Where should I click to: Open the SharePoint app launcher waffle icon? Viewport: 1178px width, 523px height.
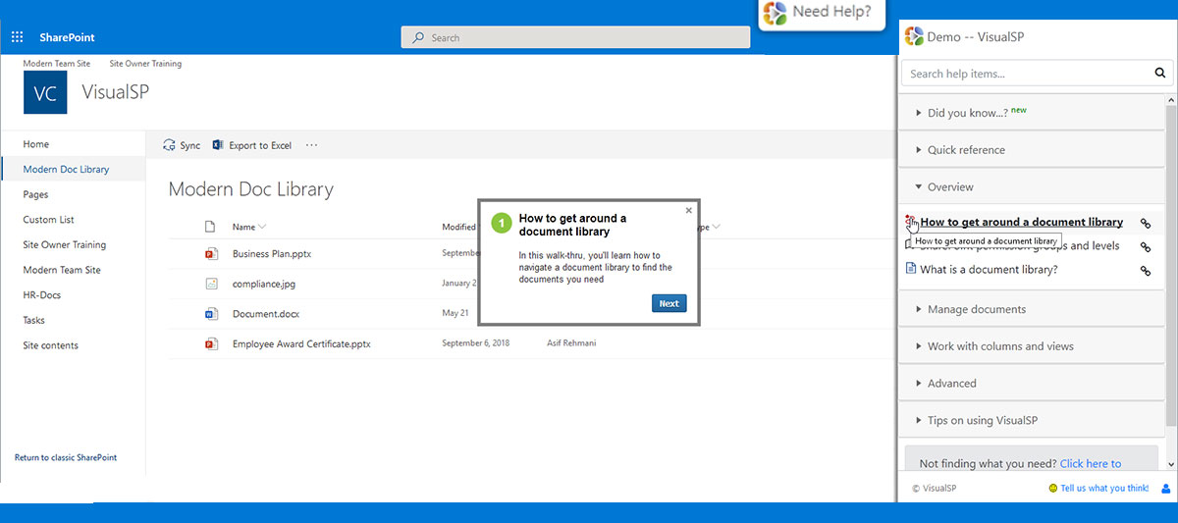pyautogui.click(x=17, y=37)
